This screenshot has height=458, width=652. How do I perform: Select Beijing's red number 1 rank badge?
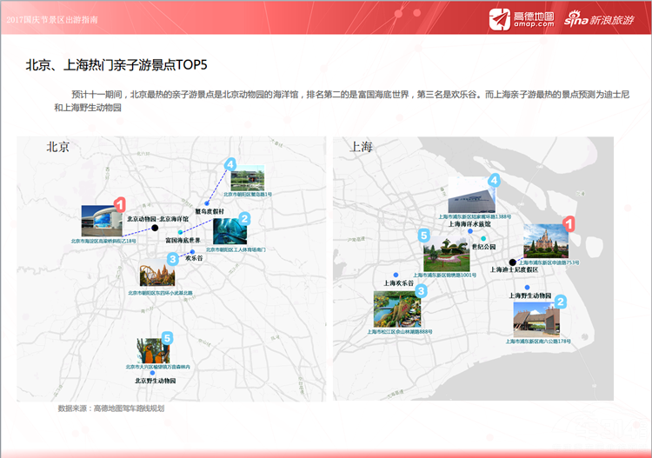coord(120,203)
